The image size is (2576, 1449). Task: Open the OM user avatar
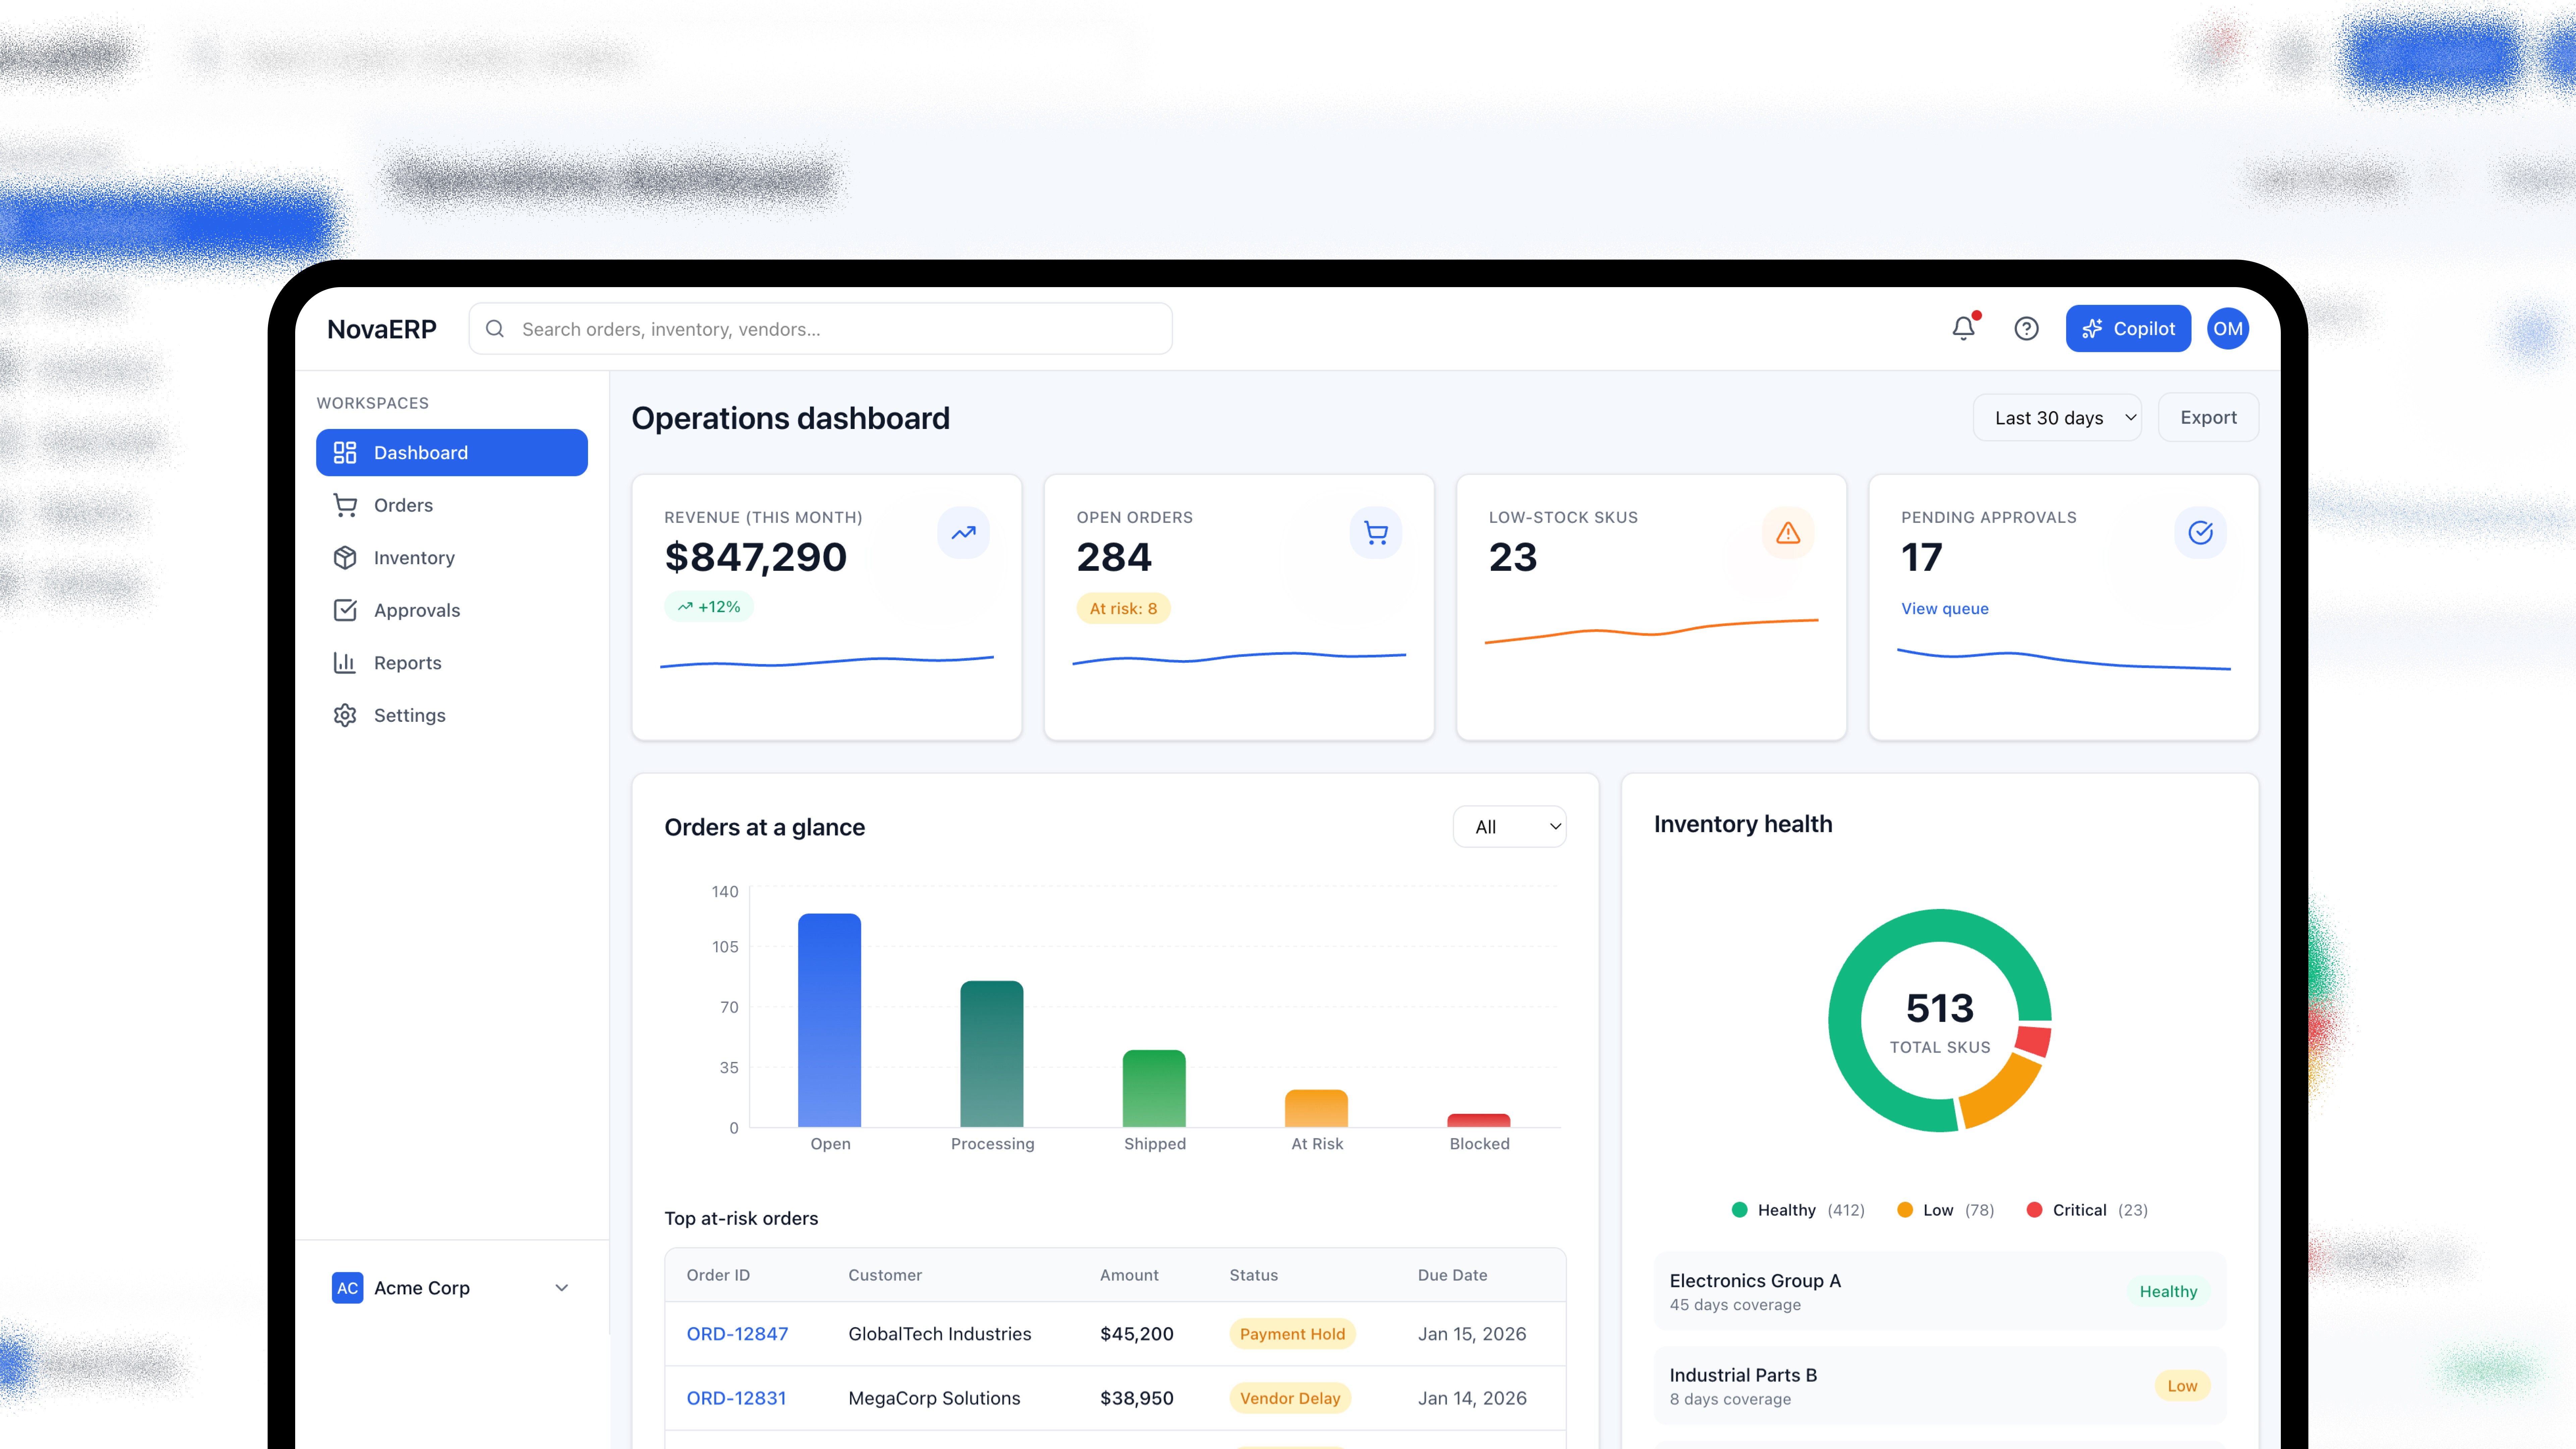[2227, 328]
